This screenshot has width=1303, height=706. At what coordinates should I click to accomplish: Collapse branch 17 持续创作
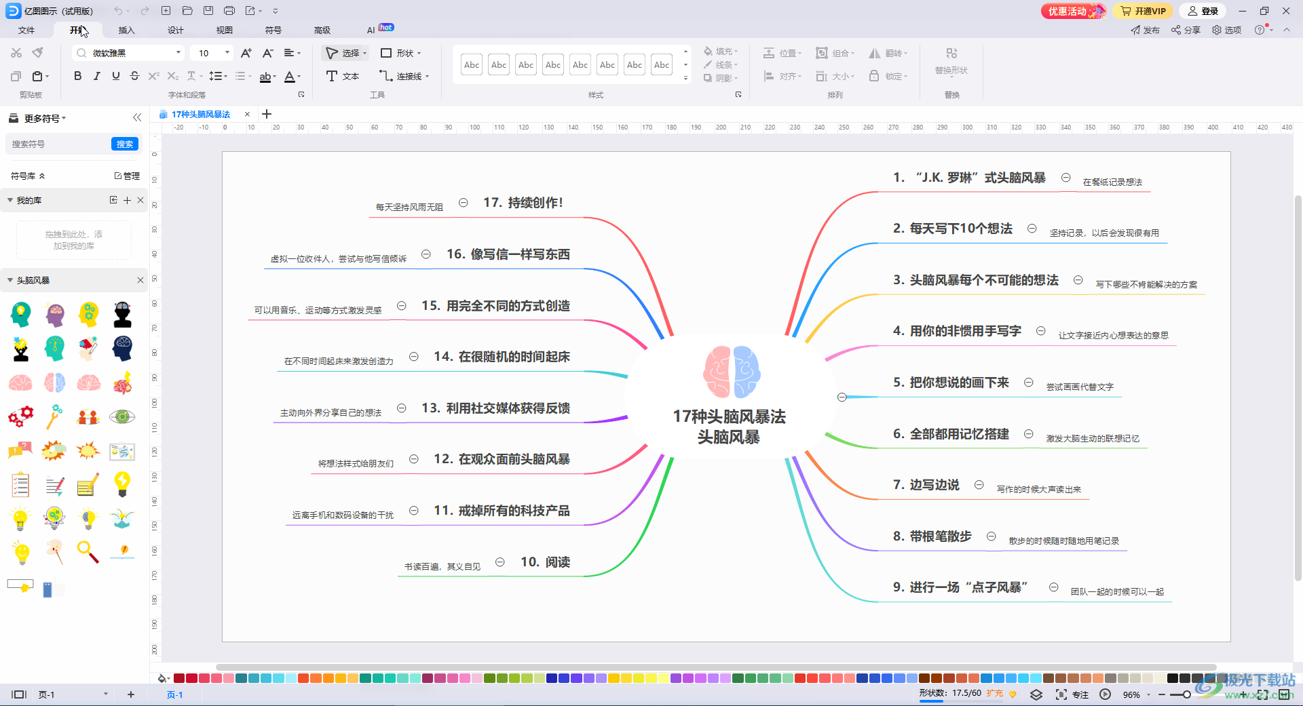[464, 203]
